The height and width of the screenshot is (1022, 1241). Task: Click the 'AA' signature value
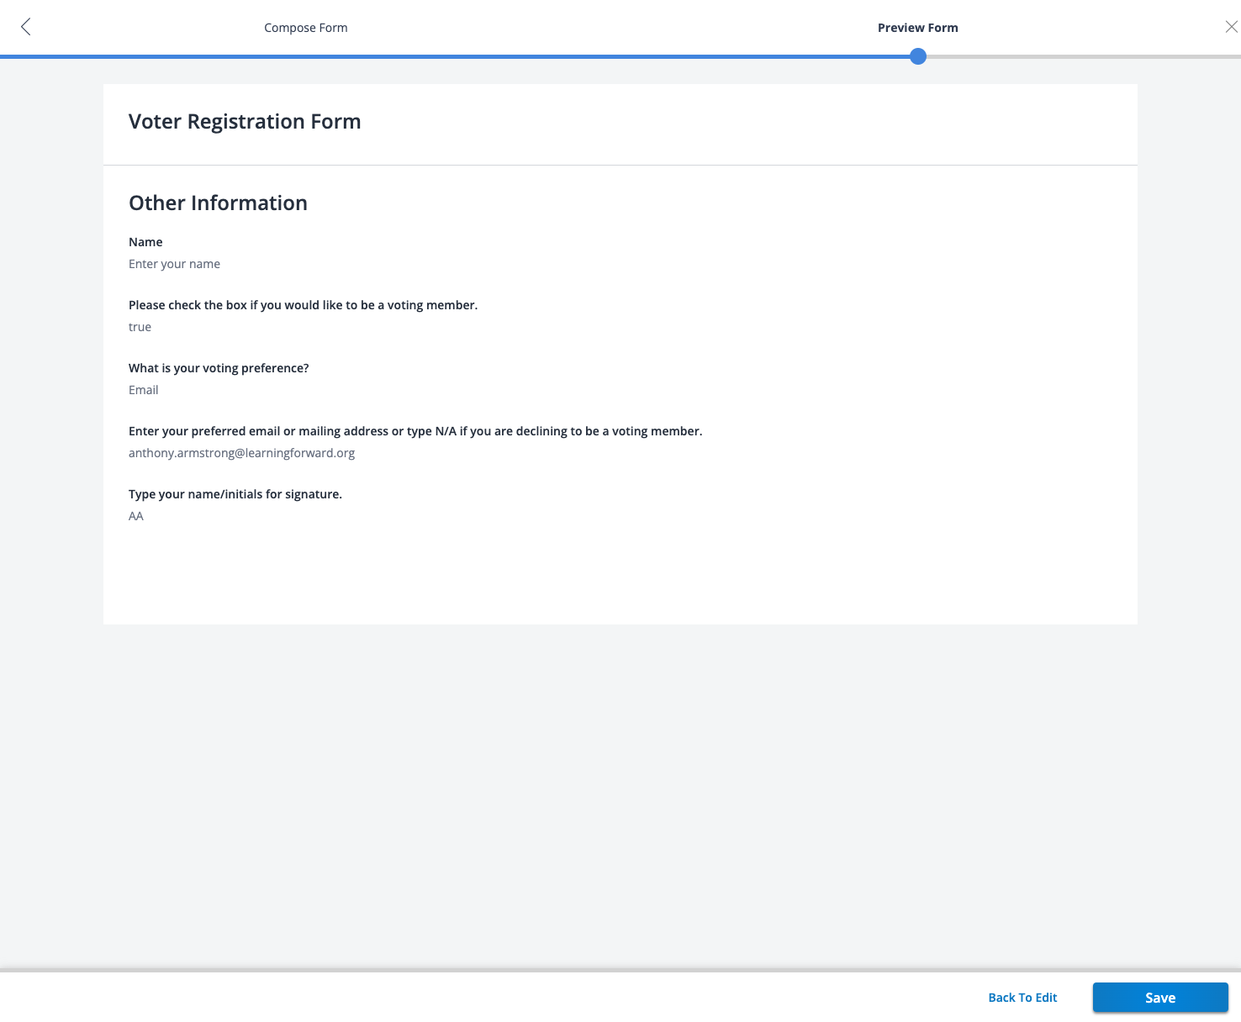click(x=136, y=516)
